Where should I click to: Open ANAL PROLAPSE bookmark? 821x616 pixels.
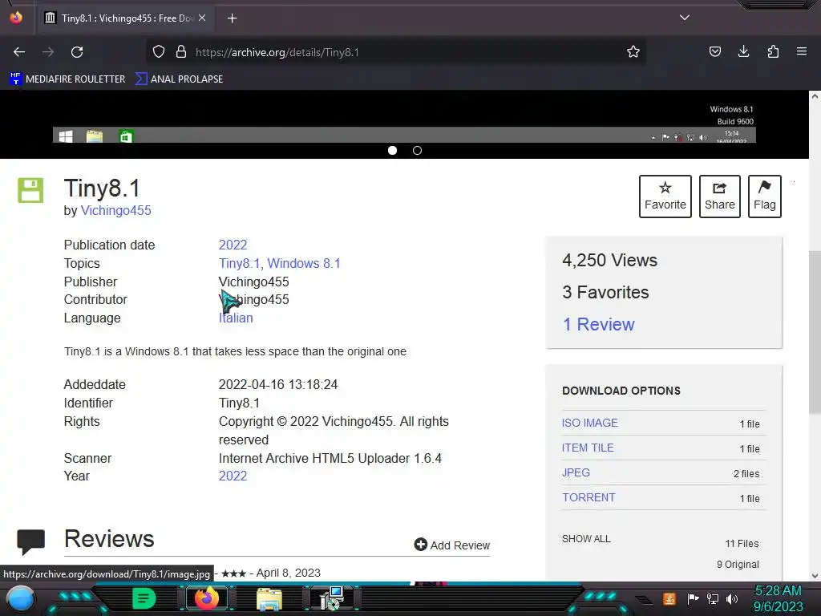click(179, 79)
